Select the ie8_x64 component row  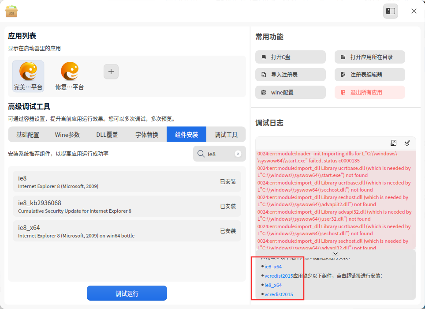click(x=127, y=231)
